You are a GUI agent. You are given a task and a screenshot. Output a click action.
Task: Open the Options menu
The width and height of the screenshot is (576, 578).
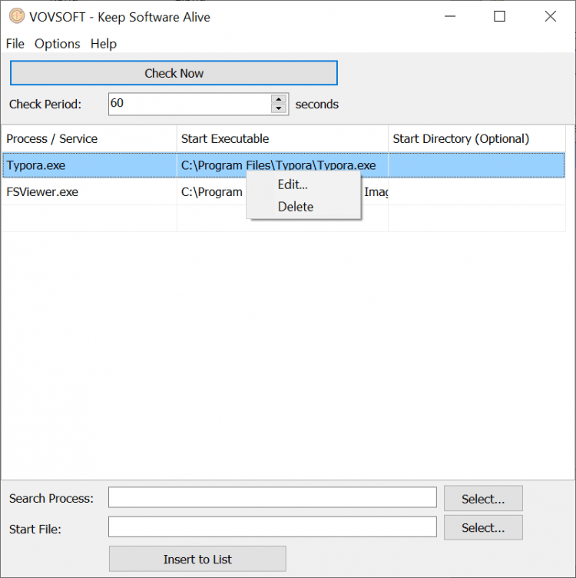[x=57, y=44]
